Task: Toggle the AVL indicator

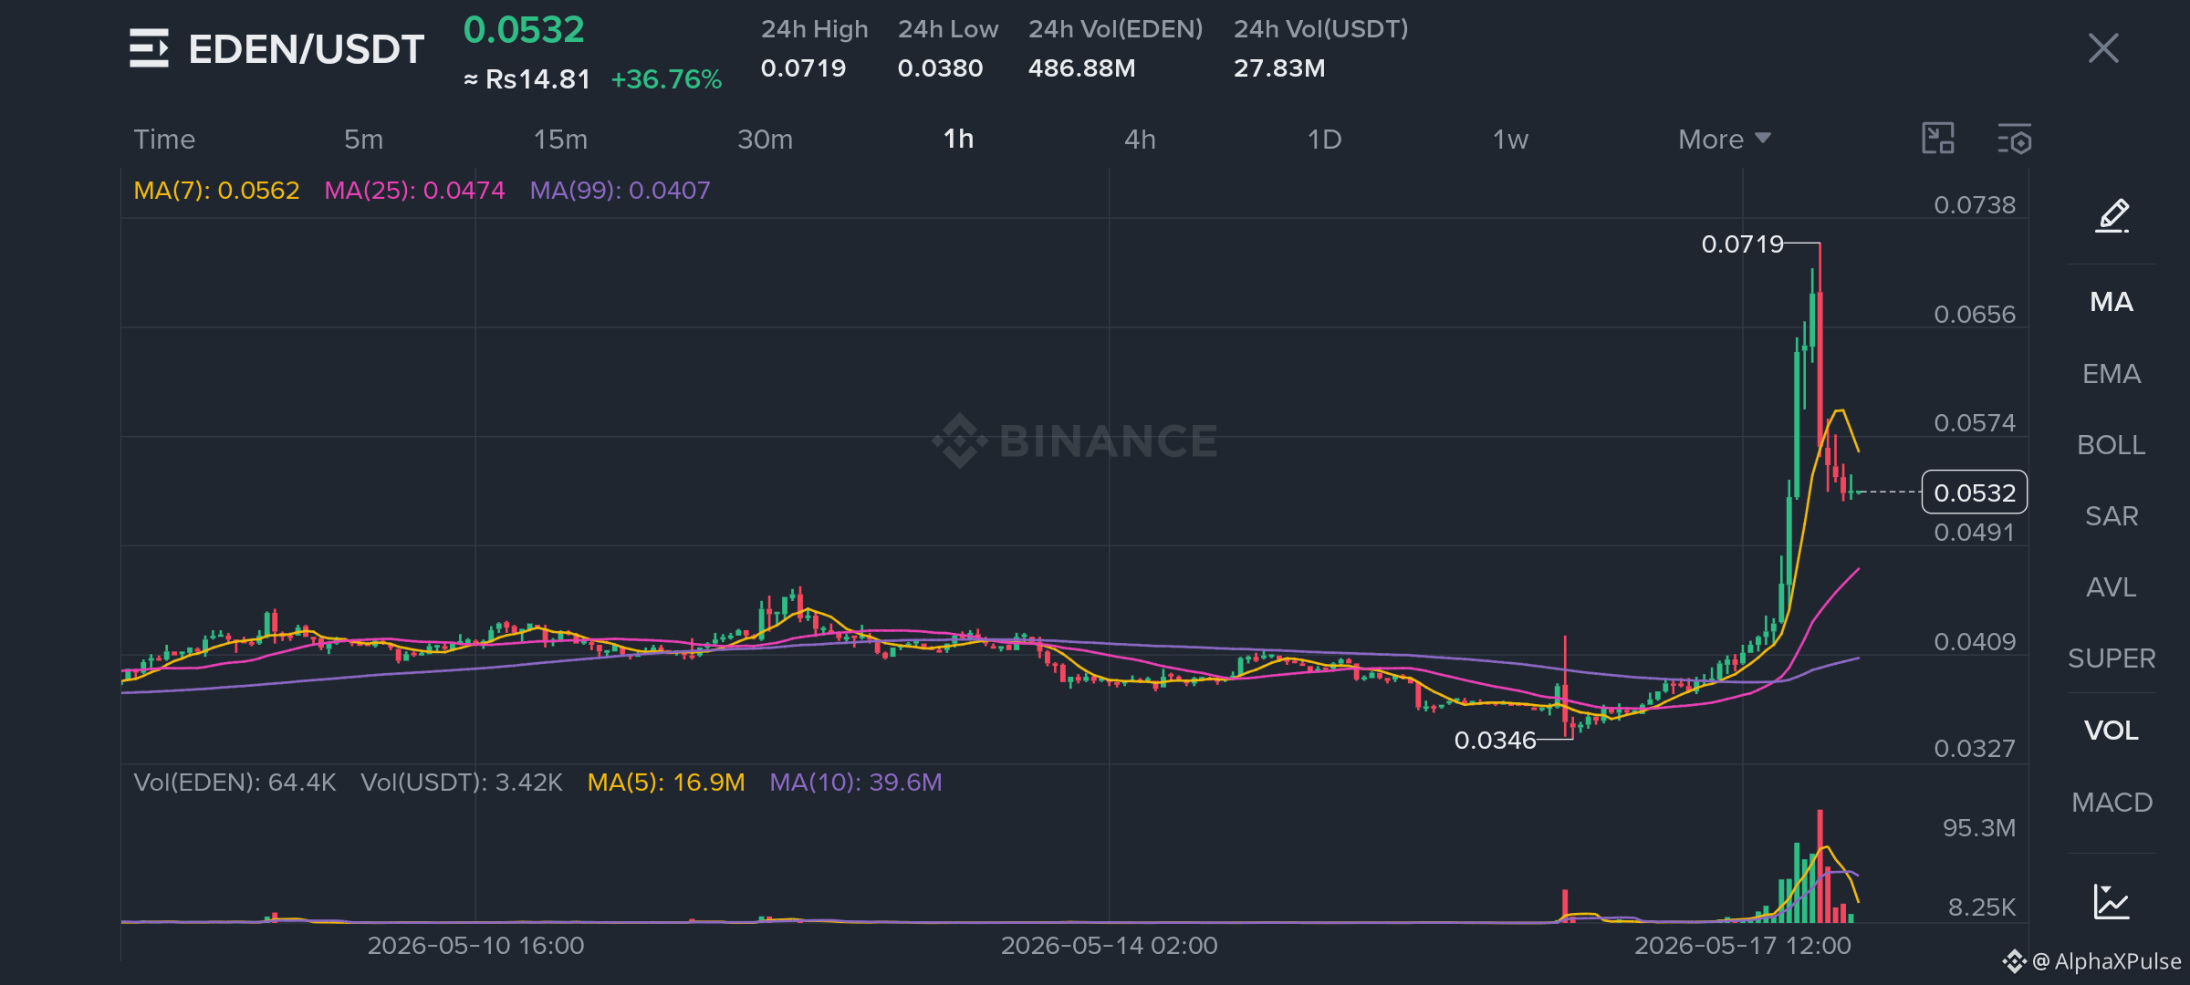Action: [2112, 587]
